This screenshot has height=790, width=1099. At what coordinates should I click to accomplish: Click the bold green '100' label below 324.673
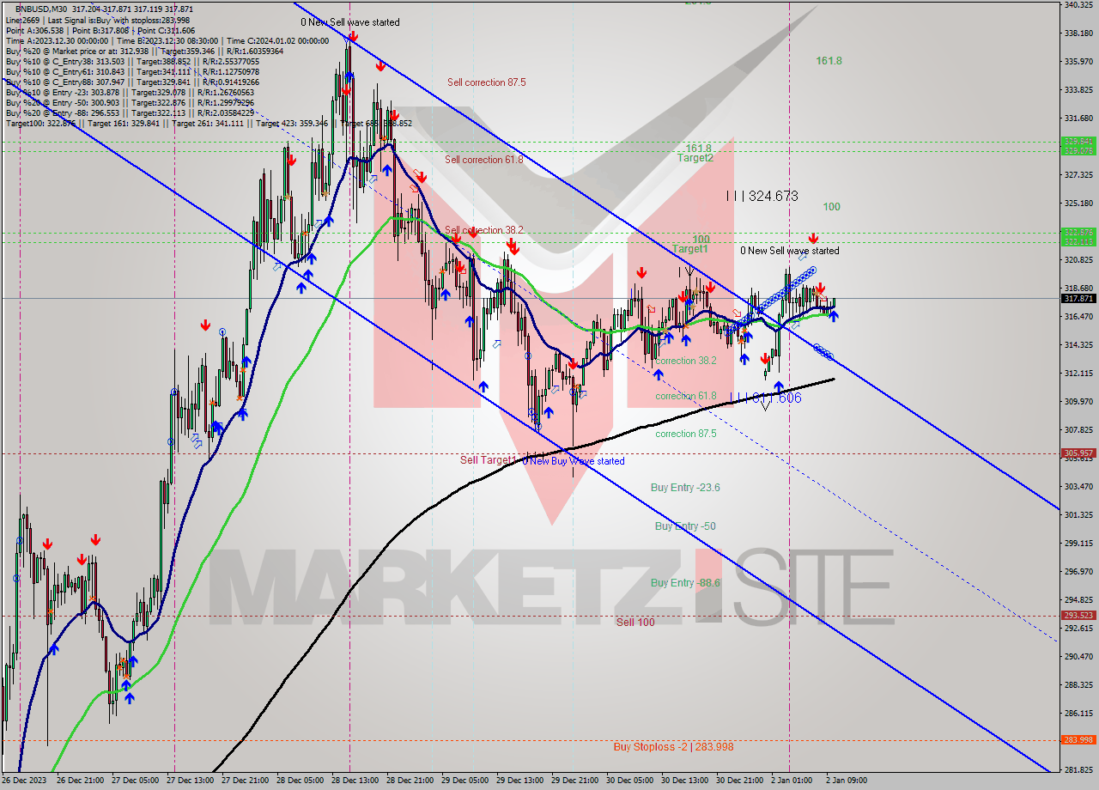click(831, 207)
